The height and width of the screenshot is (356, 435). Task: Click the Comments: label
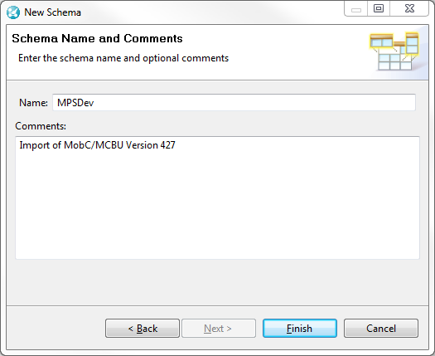coord(41,126)
